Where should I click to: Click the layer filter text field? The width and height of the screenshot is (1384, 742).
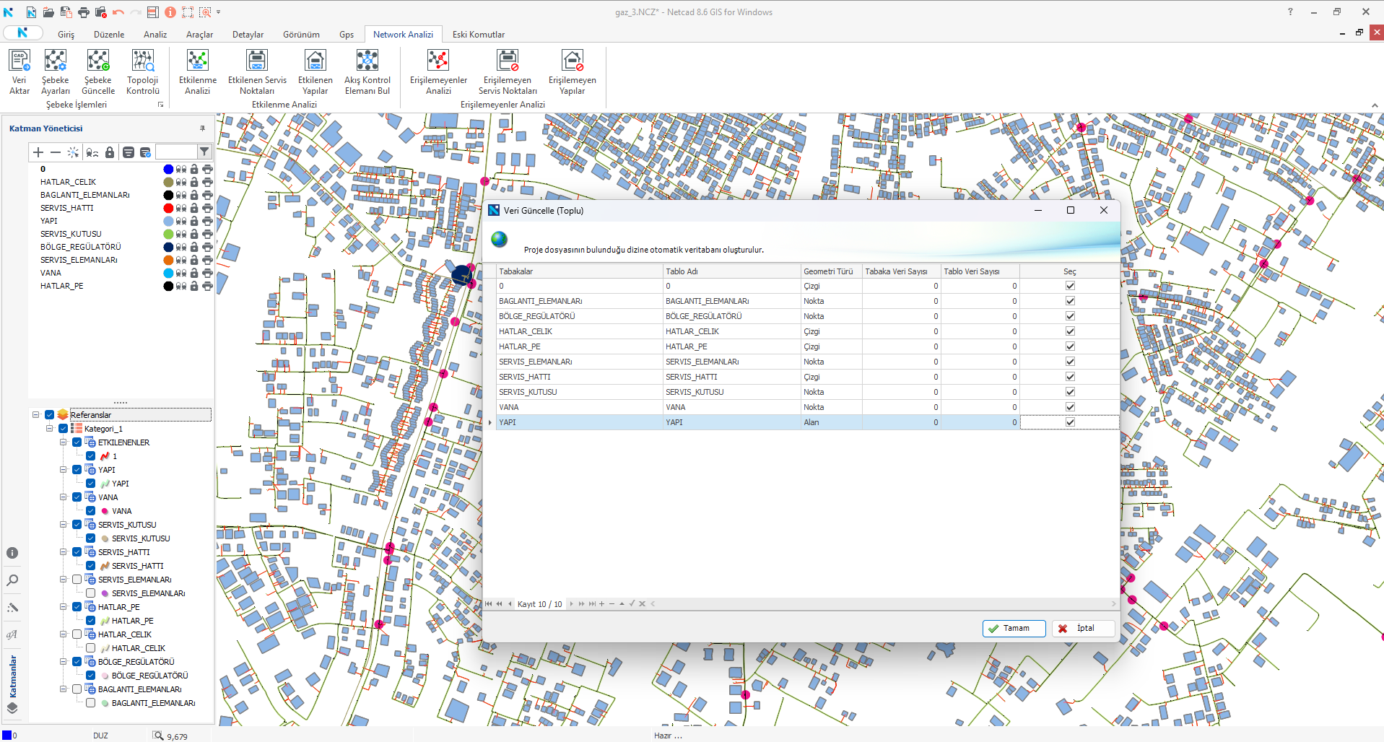click(176, 152)
